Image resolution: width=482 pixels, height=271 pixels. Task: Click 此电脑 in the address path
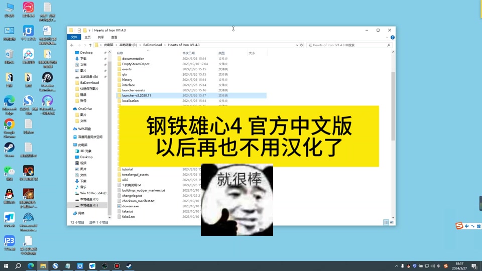coord(108,45)
